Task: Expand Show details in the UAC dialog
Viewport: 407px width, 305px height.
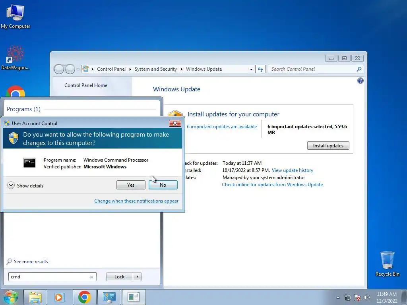Action: coord(25,186)
